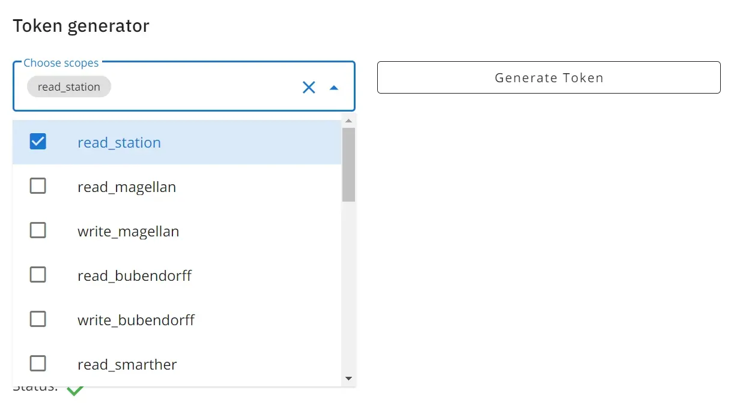Click the scroll-down arrow below the scope list

[349, 379]
